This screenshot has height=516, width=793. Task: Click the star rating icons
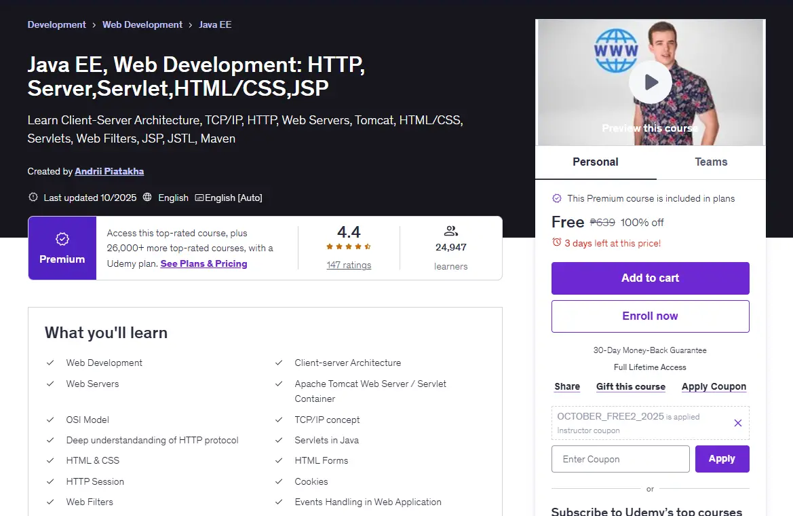(x=349, y=246)
